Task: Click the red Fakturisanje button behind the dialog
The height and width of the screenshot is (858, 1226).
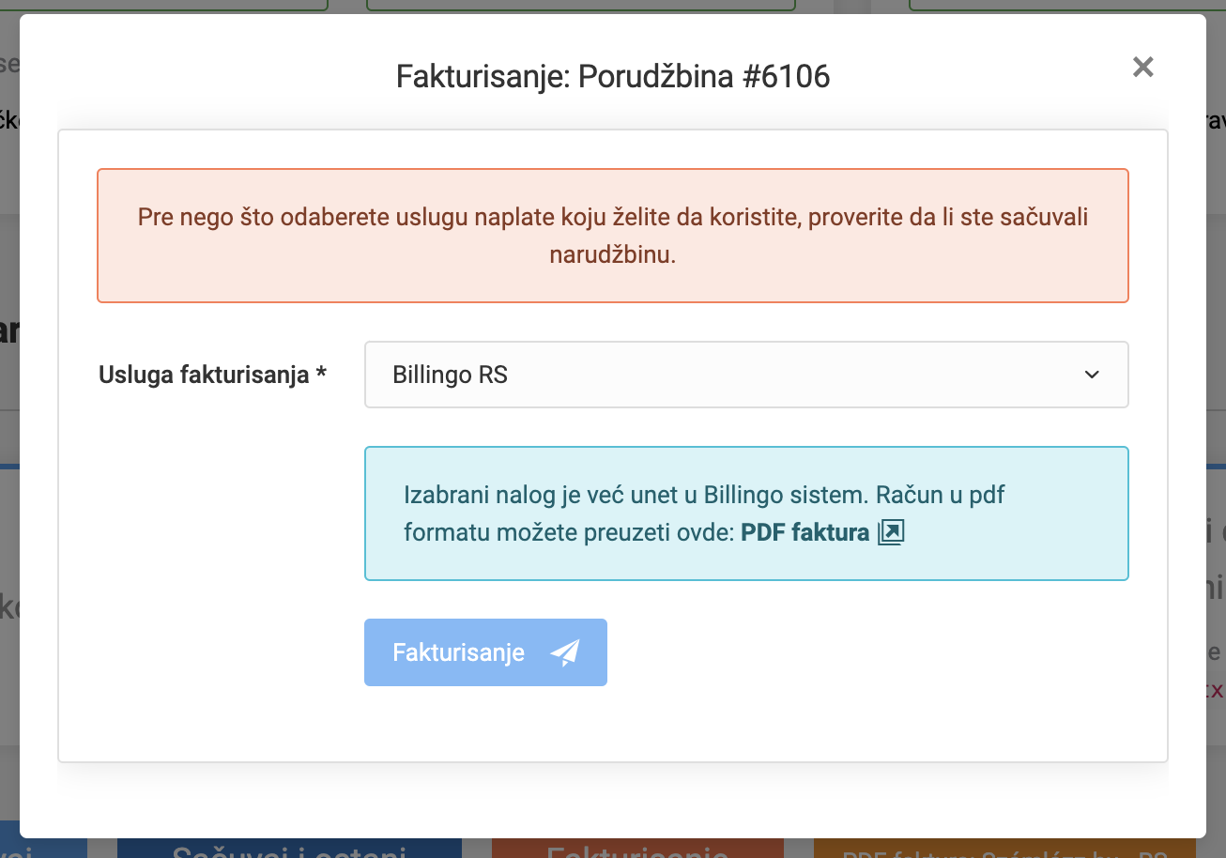Action: coord(637,850)
